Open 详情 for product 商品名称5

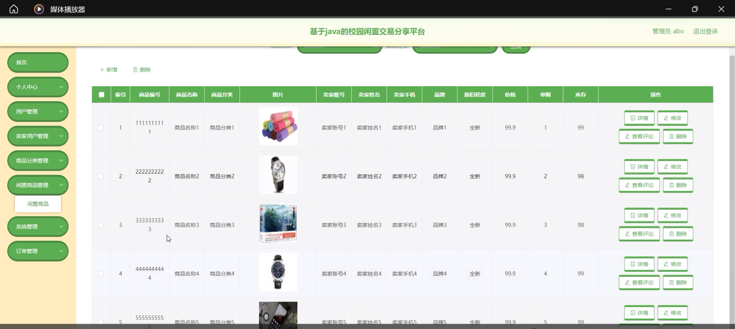(x=639, y=313)
